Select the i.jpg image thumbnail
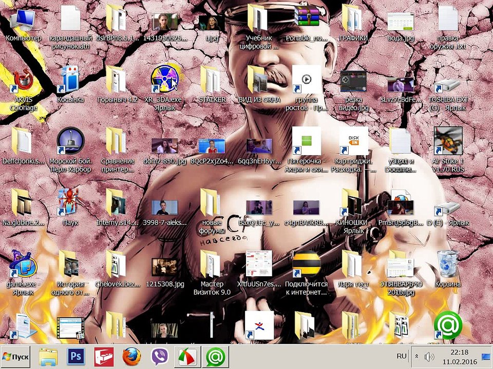493x369 pixels. click(x=212, y=23)
